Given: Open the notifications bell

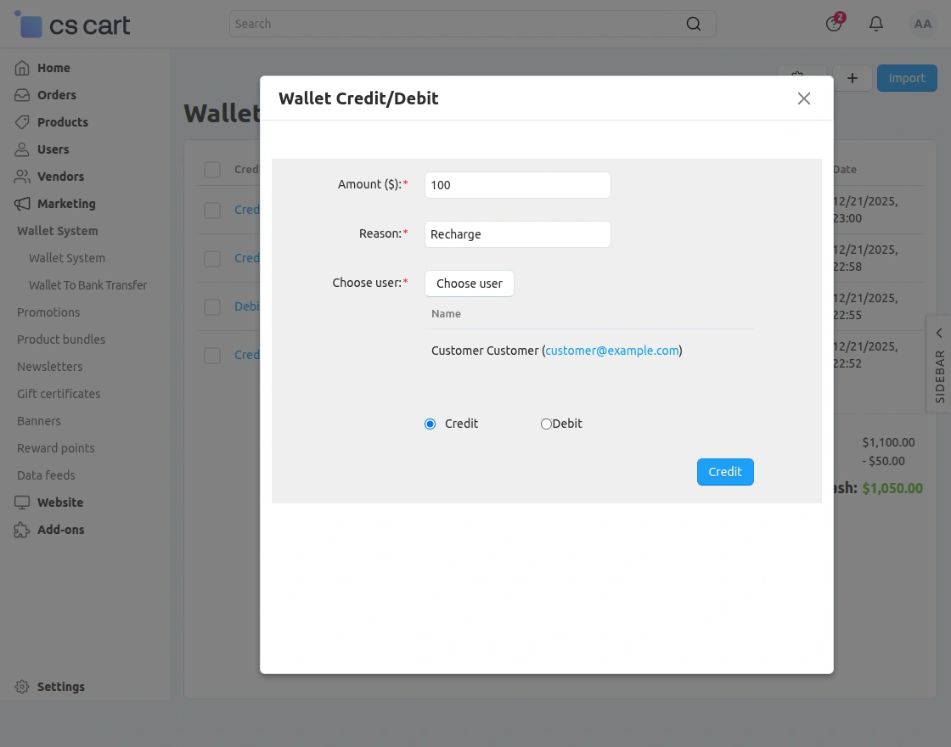Looking at the screenshot, I should [x=876, y=24].
